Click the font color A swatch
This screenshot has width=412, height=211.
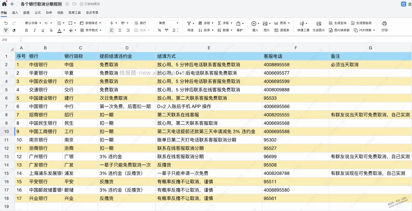click(x=60, y=30)
